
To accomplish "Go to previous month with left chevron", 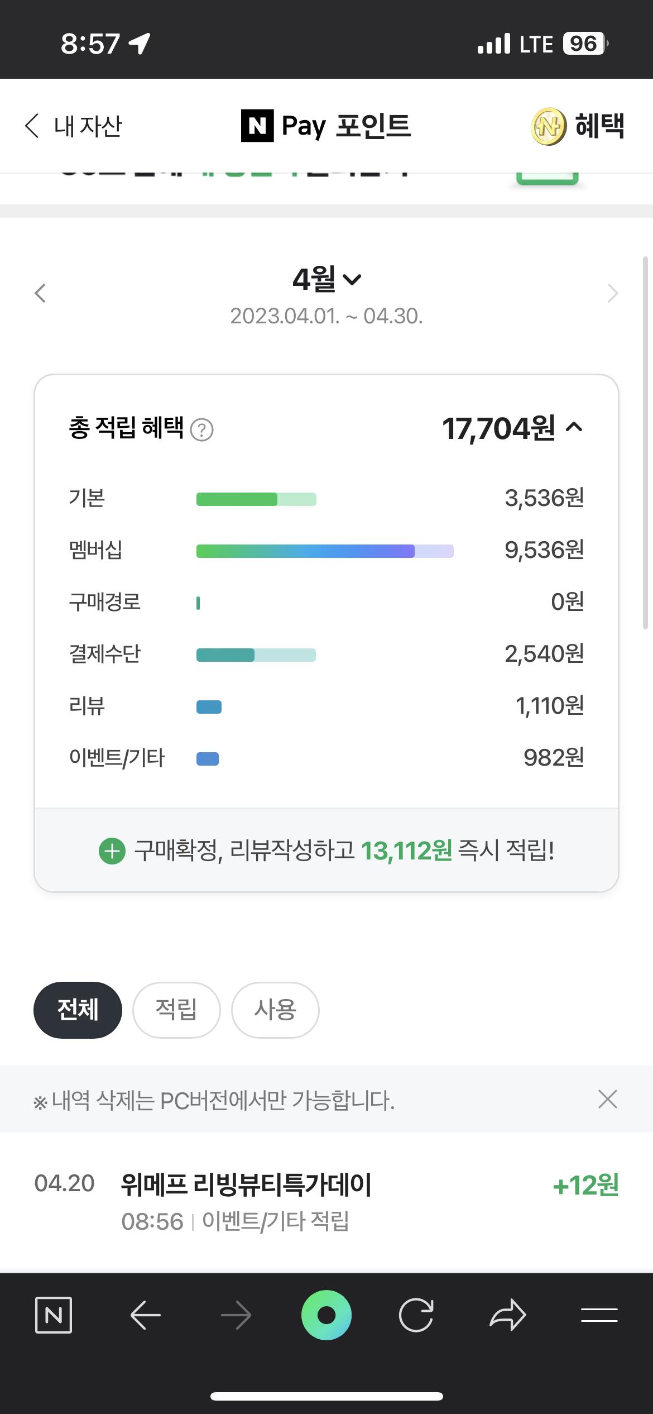I will (x=40, y=293).
